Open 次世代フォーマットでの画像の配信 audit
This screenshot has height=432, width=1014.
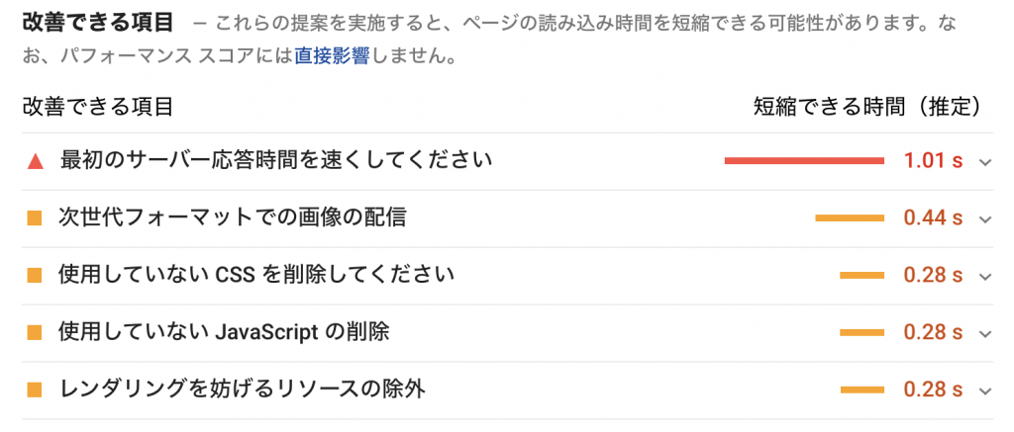232,217
